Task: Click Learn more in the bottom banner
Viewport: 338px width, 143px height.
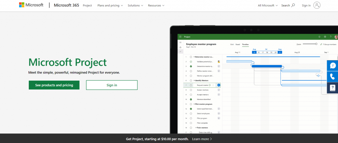Action: click(x=202, y=139)
